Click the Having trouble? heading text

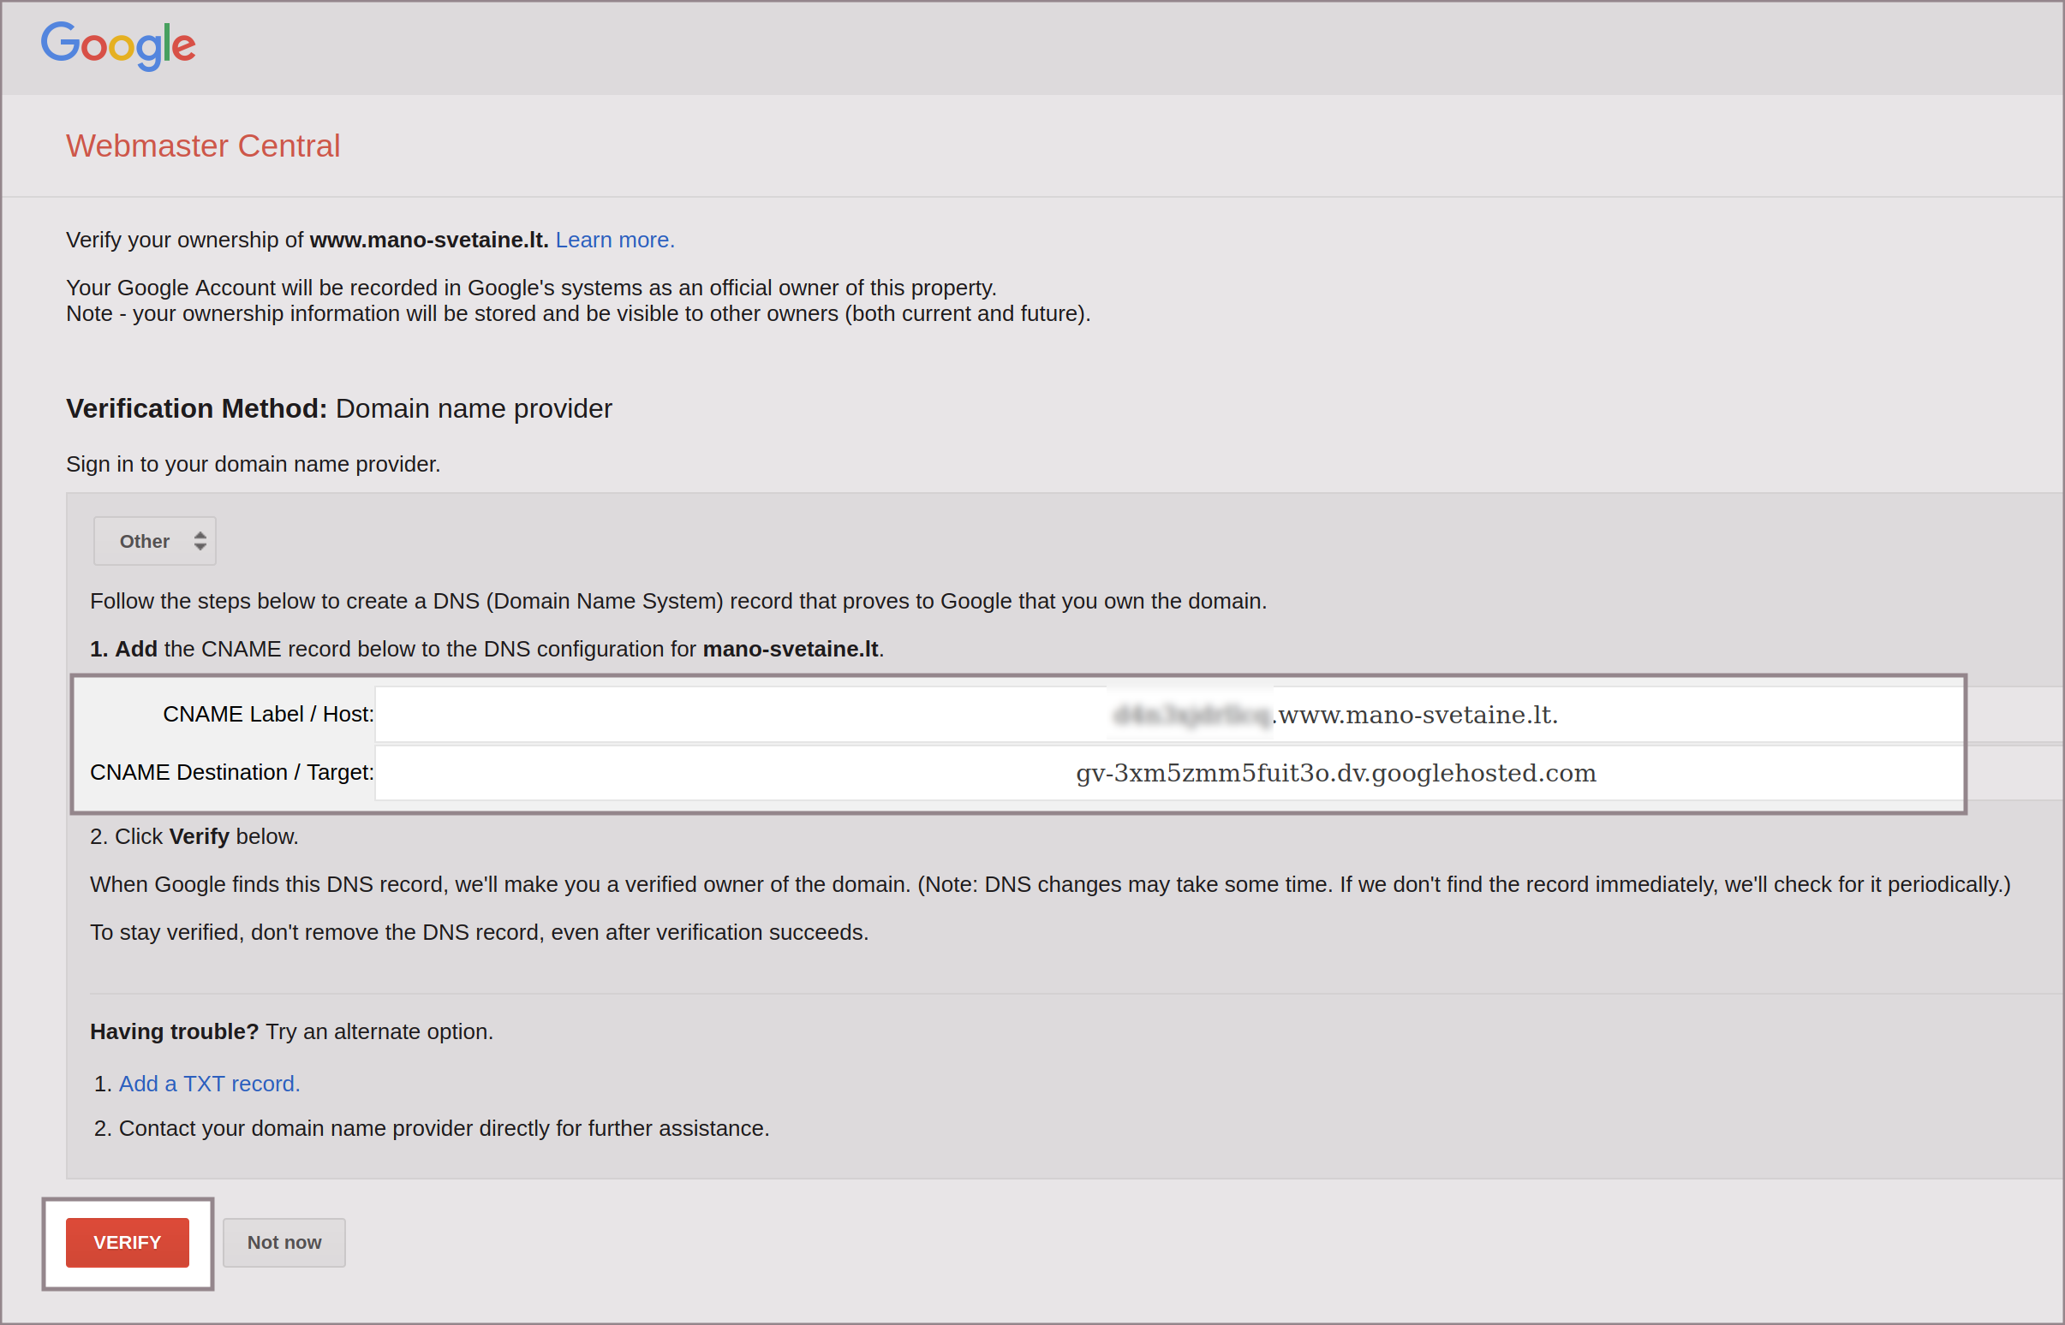pos(174,1031)
